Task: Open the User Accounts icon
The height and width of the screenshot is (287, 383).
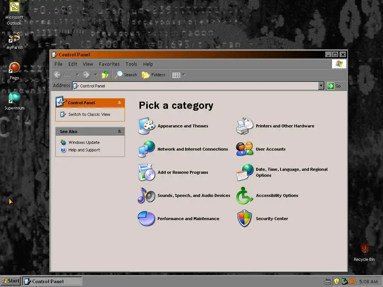Action: tap(245, 149)
